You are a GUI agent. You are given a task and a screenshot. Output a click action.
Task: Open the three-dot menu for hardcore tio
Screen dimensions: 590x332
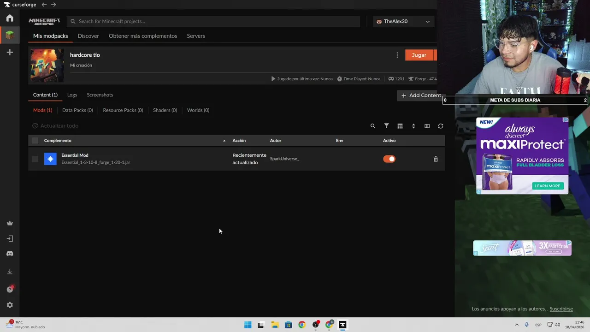tap(397, 55)
